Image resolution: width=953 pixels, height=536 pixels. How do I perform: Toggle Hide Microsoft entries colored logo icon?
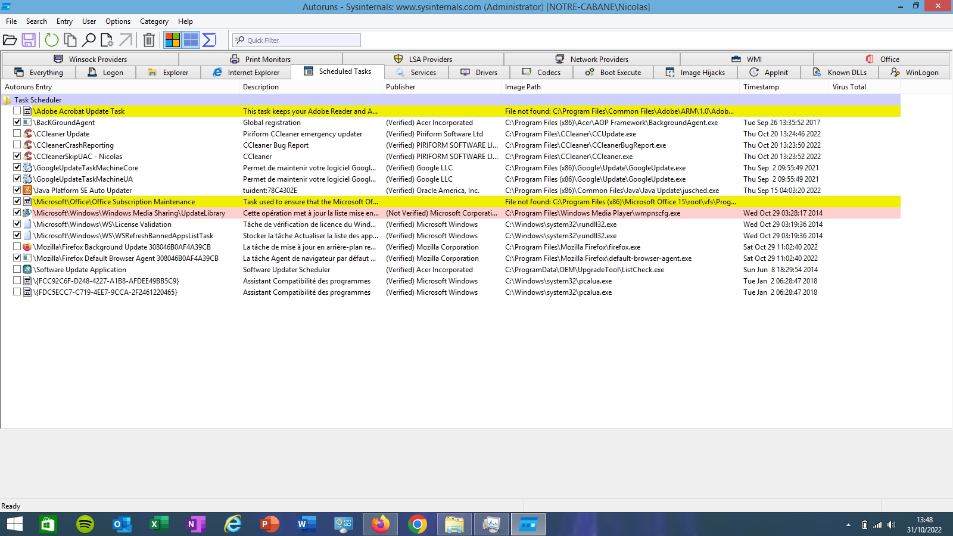(x=173, y=40)
